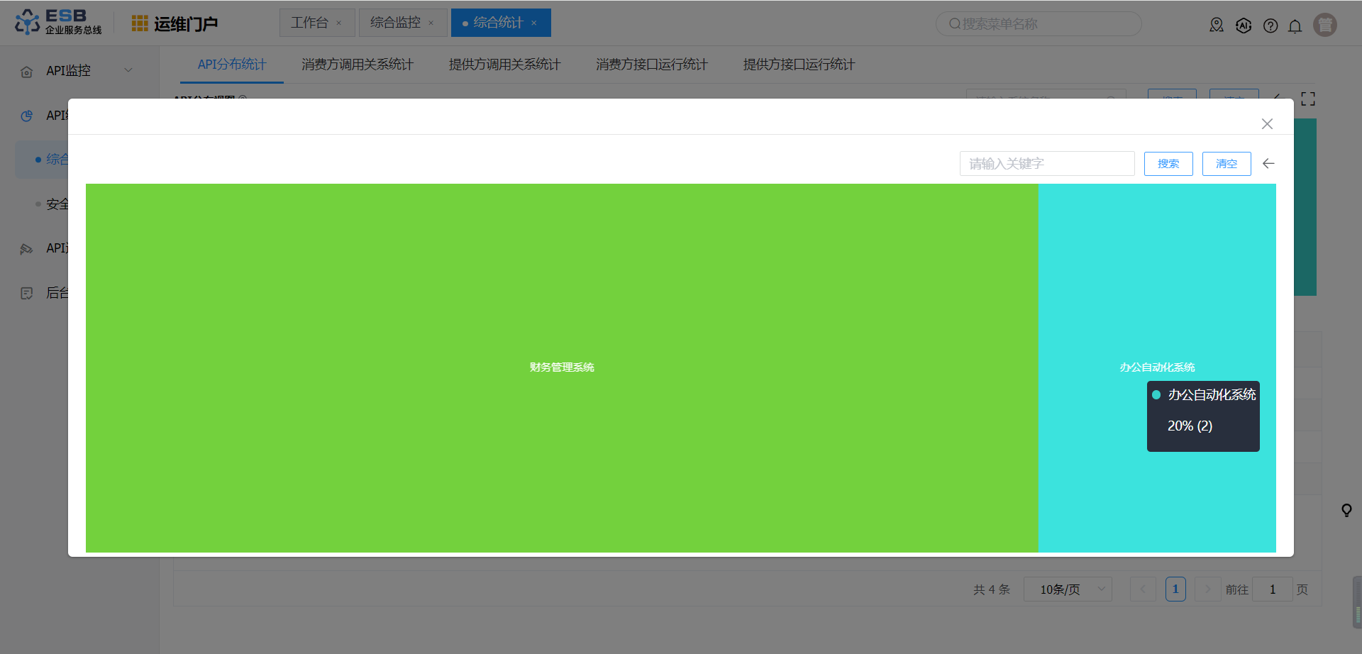Image resolution: width=1362 pixels, height=654 pixels.
Task: Close the treemap dialog
Action: (x=1267, y=124)
